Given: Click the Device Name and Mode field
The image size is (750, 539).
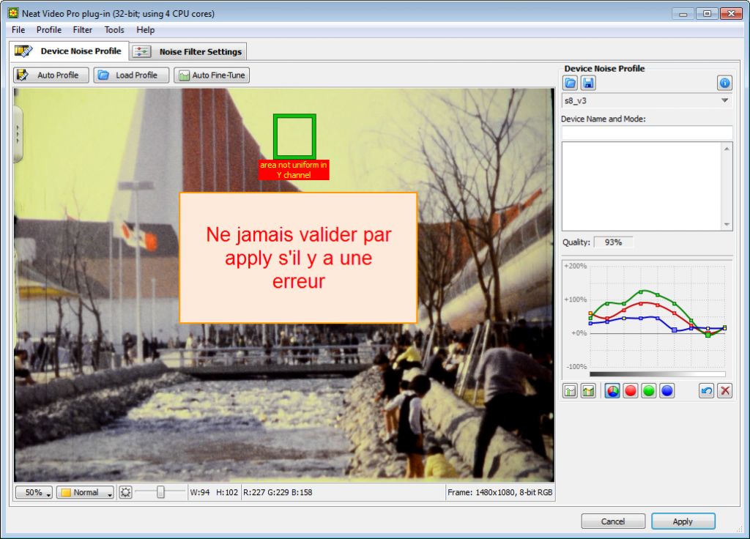Looking at the screenshot, I should tap(647, 133).
